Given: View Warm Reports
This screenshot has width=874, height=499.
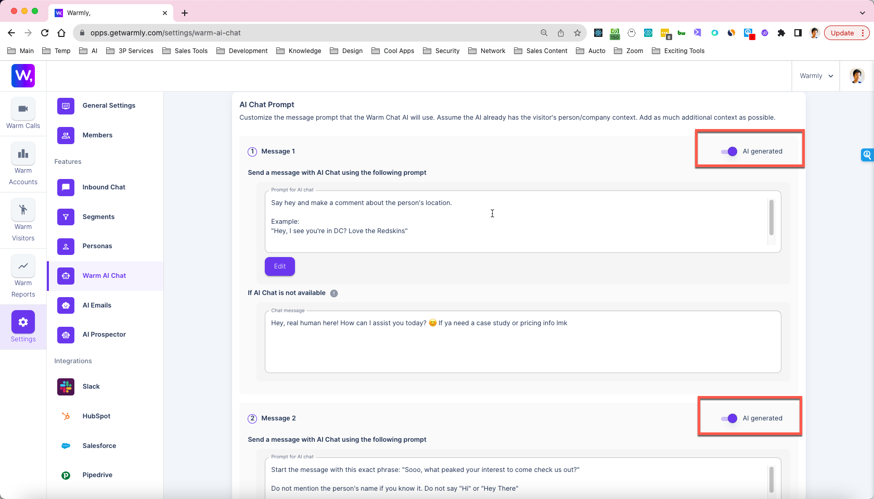Looking at the screenshot, I should click(x=23, y=276).
